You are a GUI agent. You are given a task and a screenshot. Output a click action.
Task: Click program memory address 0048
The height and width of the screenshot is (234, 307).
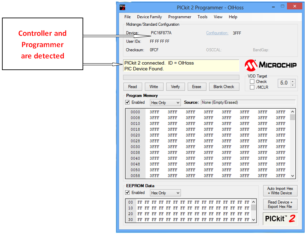[135, 164]
